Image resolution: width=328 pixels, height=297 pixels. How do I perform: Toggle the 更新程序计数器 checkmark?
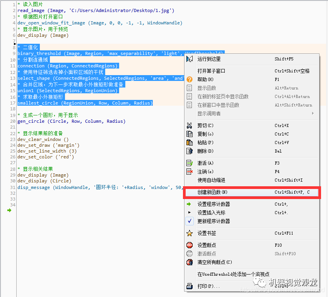coord(190,221)
